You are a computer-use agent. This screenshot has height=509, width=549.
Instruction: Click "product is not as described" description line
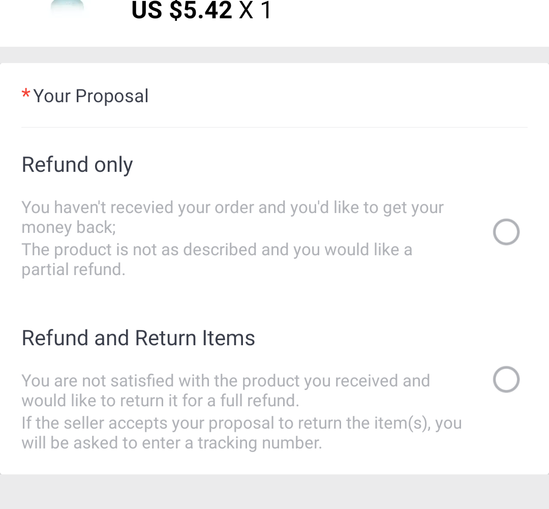[217, 250]
